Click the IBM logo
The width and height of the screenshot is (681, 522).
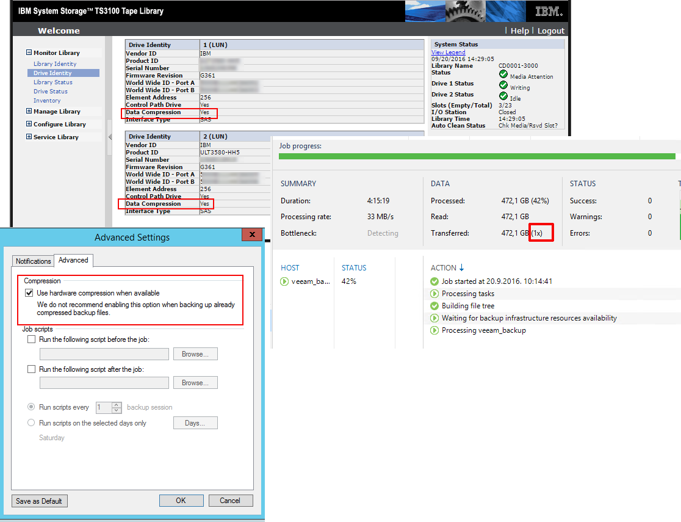pyautogui.click(x=549, y=12)
